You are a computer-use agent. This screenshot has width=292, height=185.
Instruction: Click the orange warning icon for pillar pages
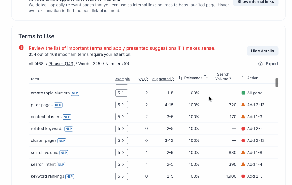pyautogui.click(x=243, y=105)
